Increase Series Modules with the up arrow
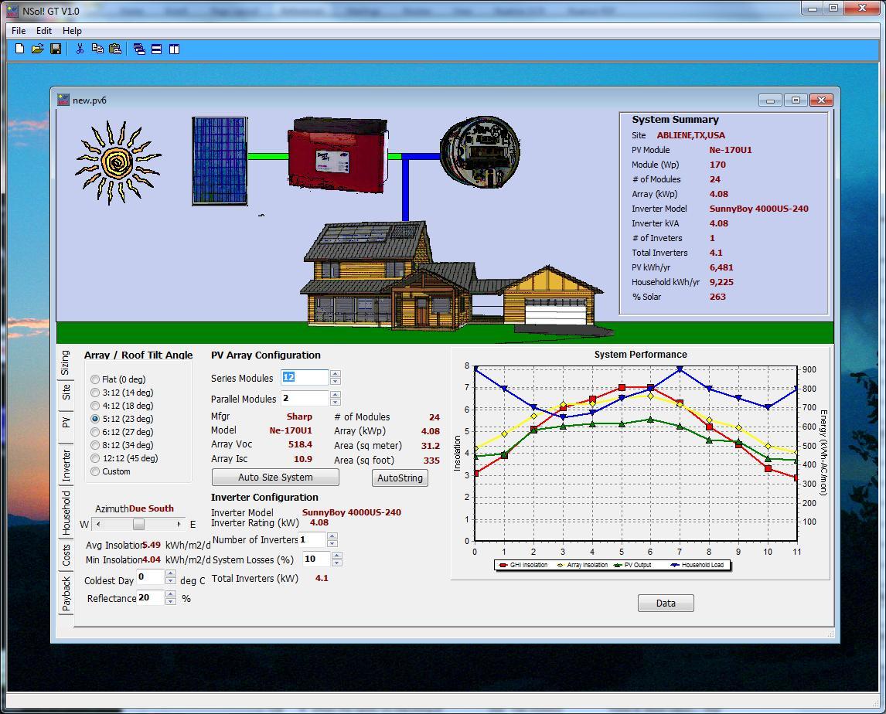Image resolution: width=886 pixels, height=714 pixels. coord(335,374)
